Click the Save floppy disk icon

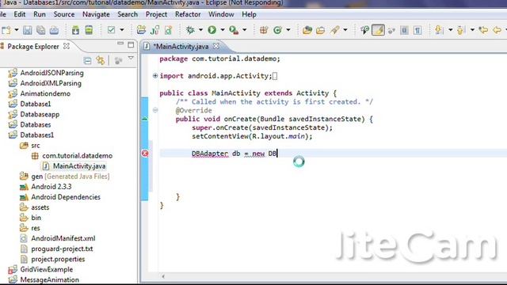coord(28,30)
